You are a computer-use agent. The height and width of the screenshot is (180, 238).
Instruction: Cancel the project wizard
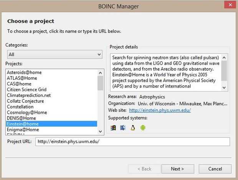coord(215,169)
